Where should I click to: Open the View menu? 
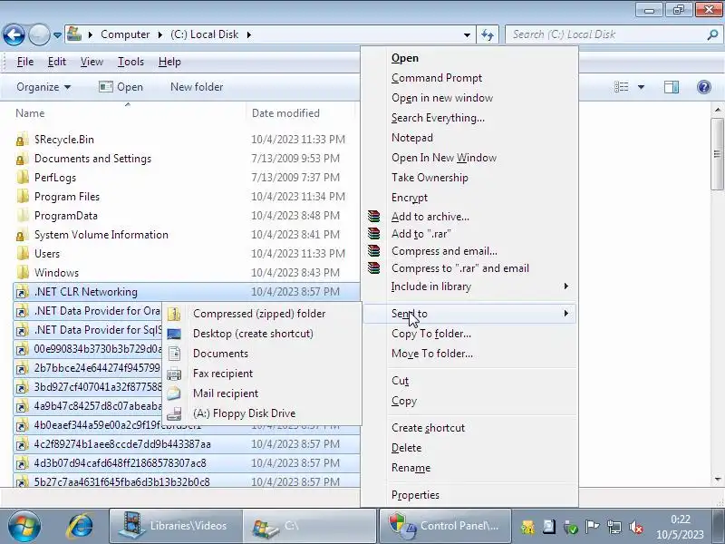(92, 62)
